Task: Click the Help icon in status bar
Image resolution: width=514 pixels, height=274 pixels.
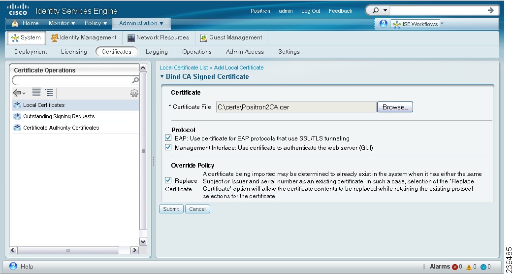Action: tap(13, 266)
